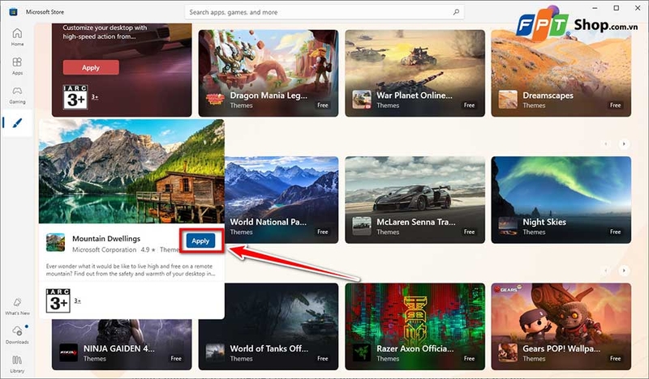Click the Mountain Dwellings title text

pos(106,238)
